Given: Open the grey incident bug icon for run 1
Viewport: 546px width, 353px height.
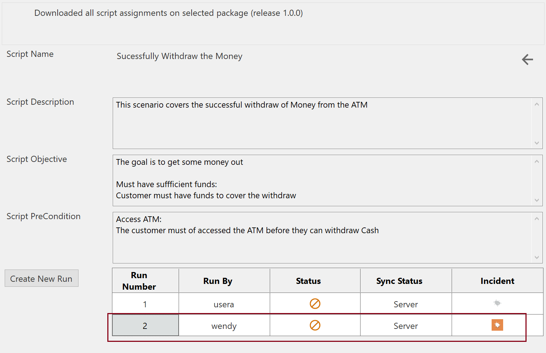Looking at the screenshot, I should (497, 303).
